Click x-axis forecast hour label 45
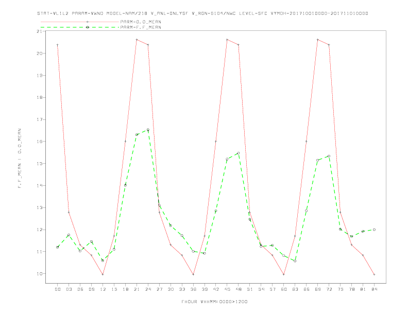 227,289
